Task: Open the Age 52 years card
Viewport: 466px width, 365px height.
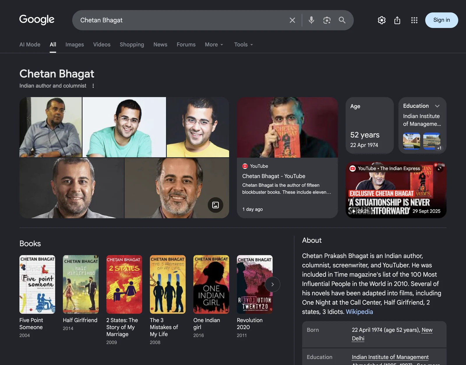Action: (x=370, y=125)
